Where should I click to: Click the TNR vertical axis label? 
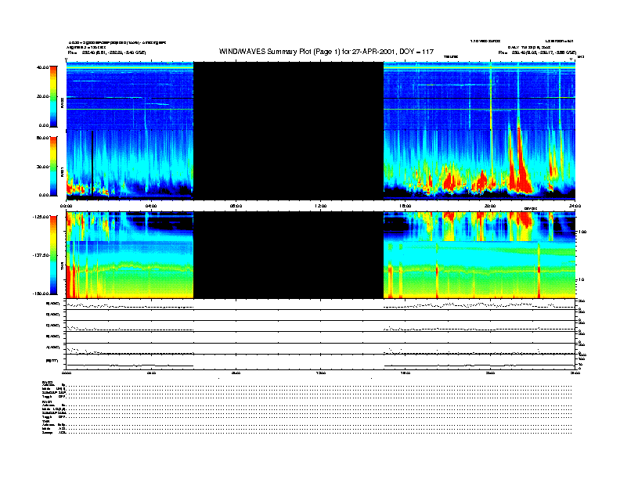[62, 268]
